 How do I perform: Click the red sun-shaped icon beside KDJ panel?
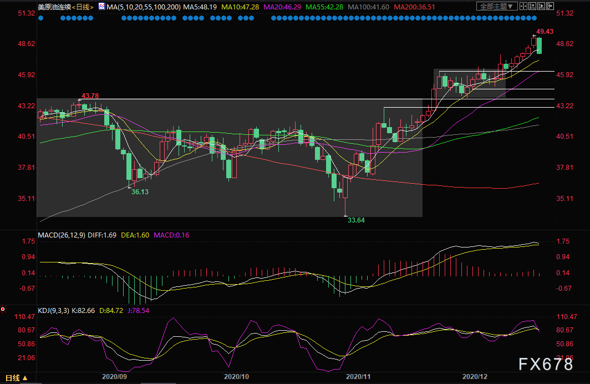tap(3, 309)
